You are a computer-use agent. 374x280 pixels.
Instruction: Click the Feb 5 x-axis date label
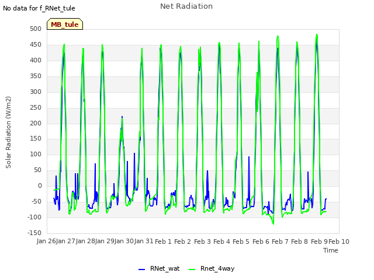click(x=241, y=242)
